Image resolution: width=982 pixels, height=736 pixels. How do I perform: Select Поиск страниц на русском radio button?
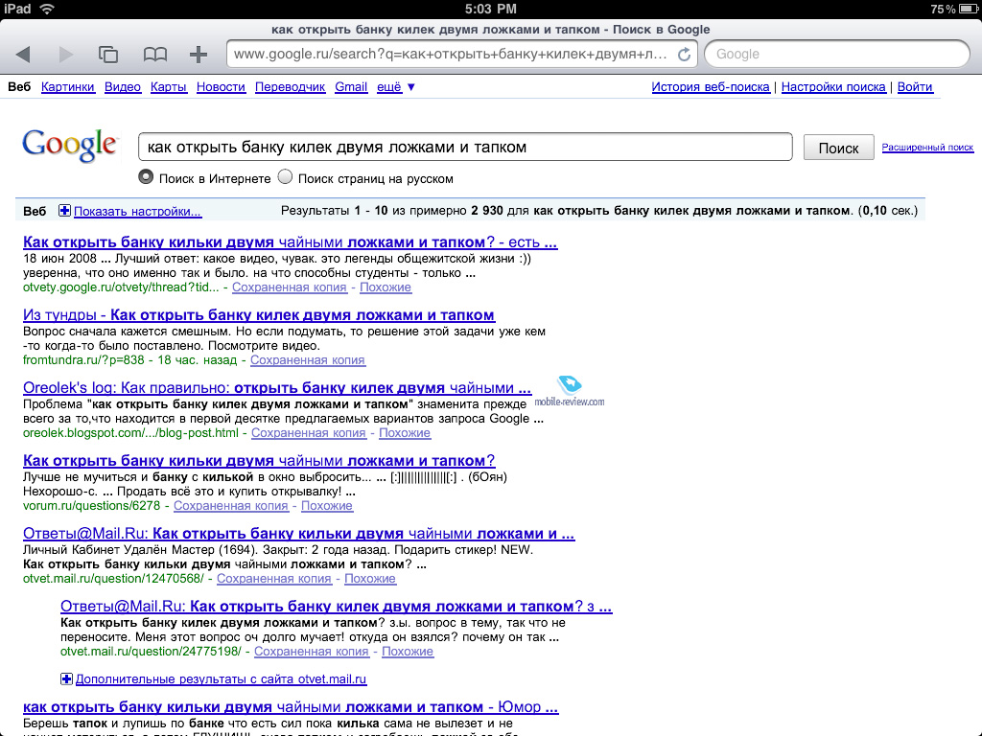click(x=285, y=177)
